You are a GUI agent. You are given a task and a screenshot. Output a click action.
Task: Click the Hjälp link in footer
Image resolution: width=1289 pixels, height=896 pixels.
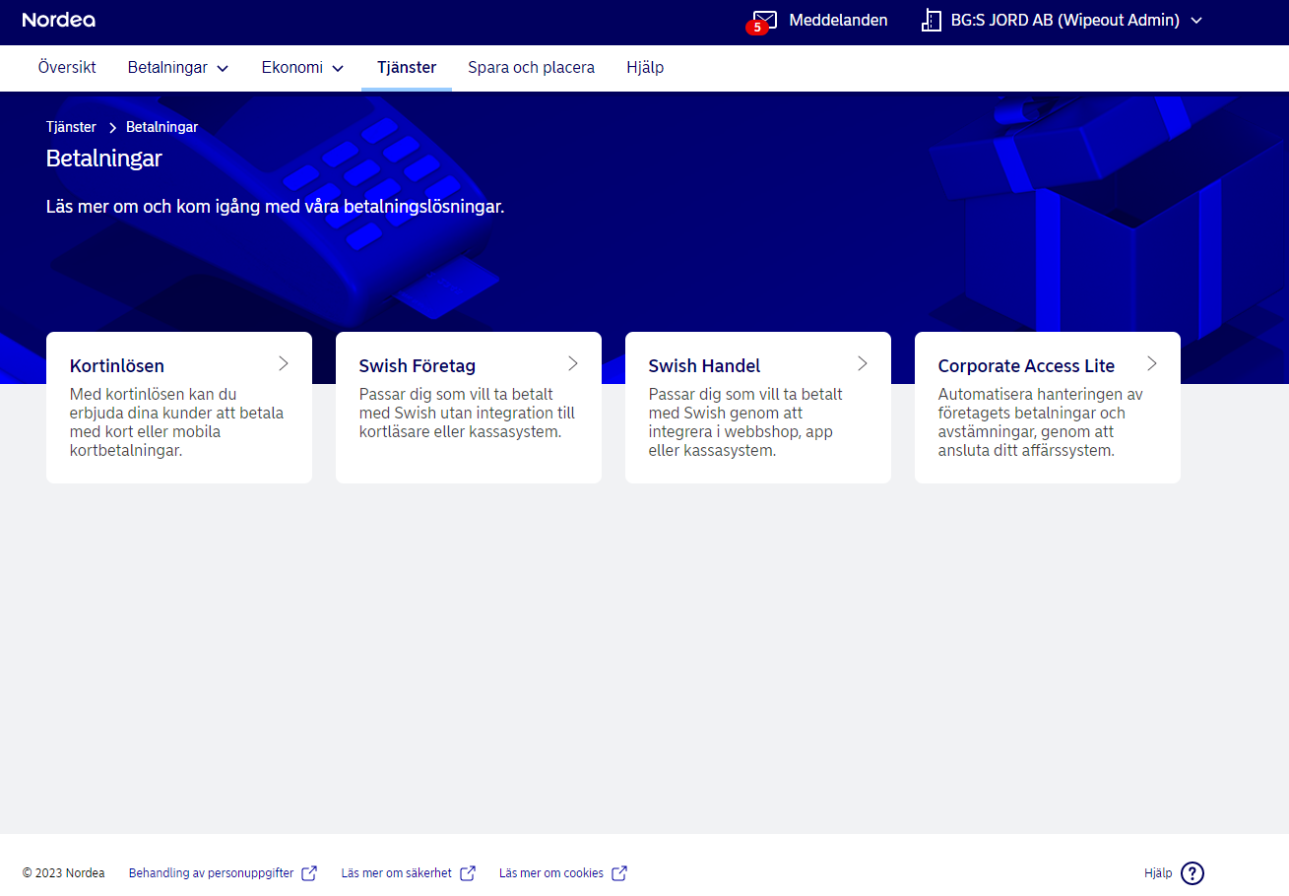pyautogui.click(x=1158, y=873)
